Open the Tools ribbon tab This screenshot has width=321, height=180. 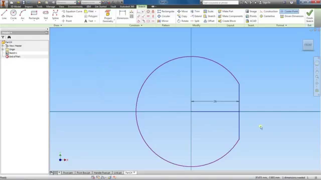39,6
